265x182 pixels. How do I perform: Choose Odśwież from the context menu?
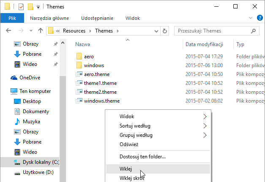pos(158,144)
